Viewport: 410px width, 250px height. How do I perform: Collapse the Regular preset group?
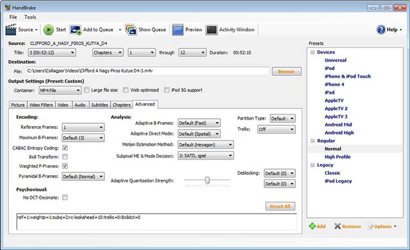312,140
